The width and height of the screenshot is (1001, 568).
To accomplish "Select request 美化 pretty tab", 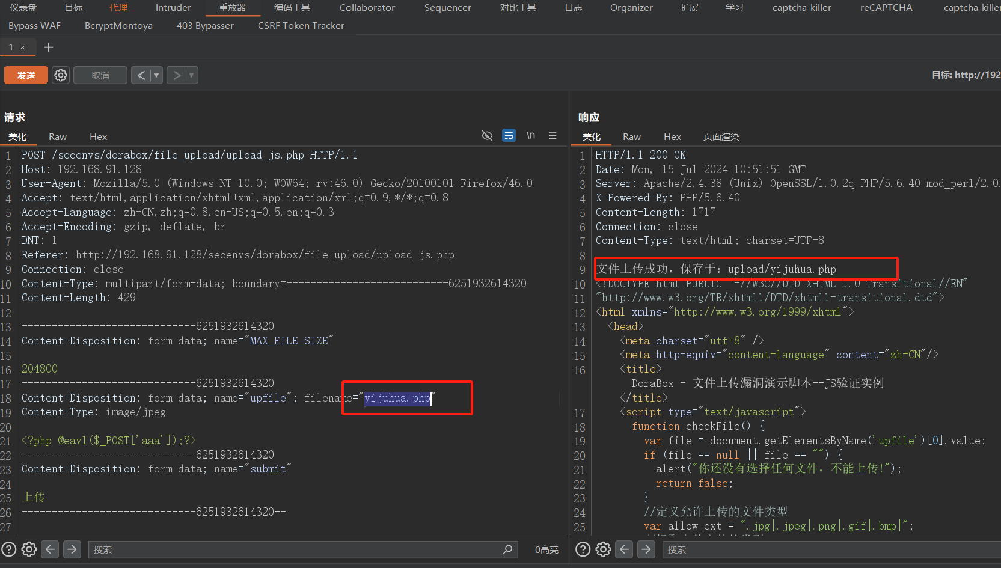I will tap(17, 137).
